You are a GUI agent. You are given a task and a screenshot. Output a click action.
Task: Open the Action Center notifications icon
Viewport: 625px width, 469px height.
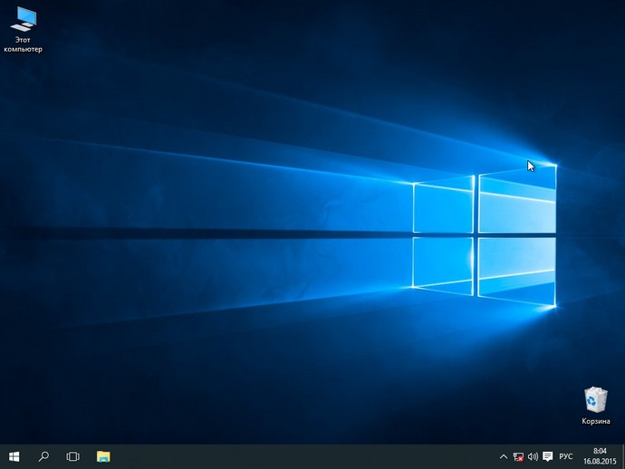click(548, 456)
